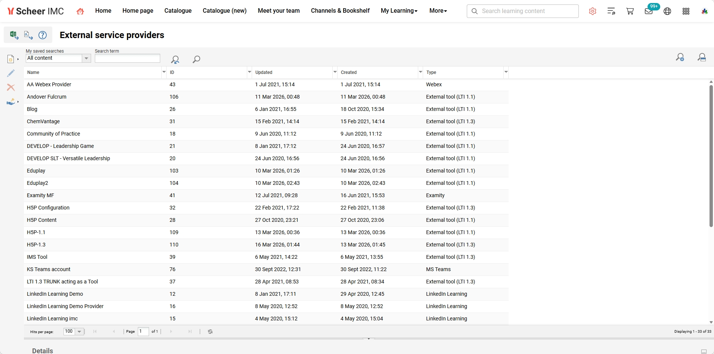Click the Scheer IMC logo
The height and width of the screenshot is (354, 714).
(36, 11)
